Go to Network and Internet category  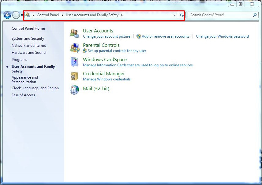click(29, 46)
